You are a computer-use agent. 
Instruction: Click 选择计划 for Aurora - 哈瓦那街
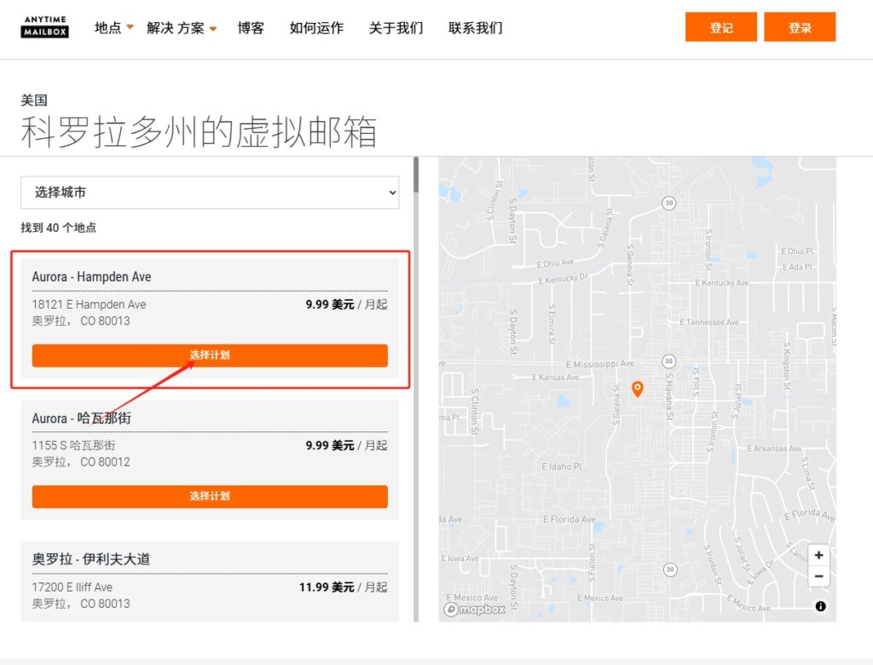tap(209, 496)
